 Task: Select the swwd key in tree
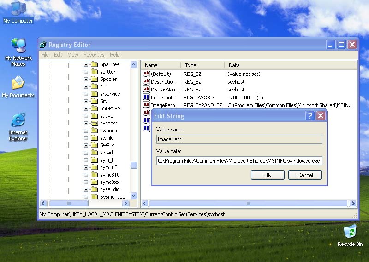click(x=107, y=153)
